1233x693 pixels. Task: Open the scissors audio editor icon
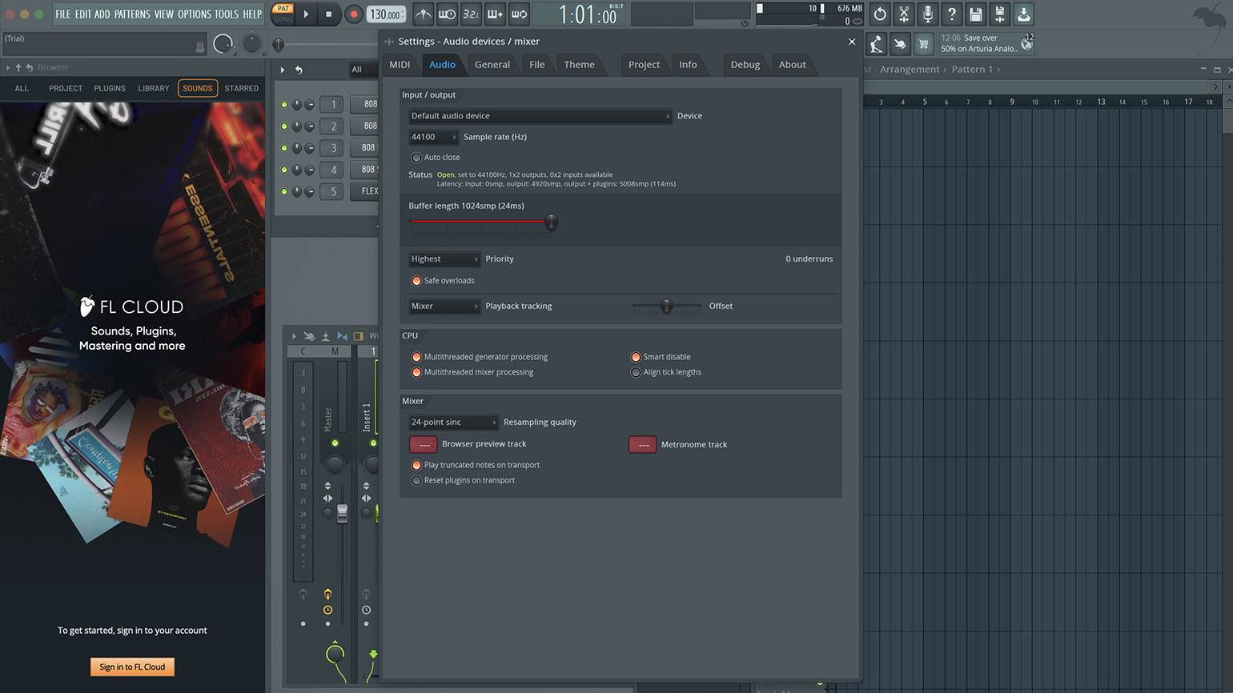904,14
